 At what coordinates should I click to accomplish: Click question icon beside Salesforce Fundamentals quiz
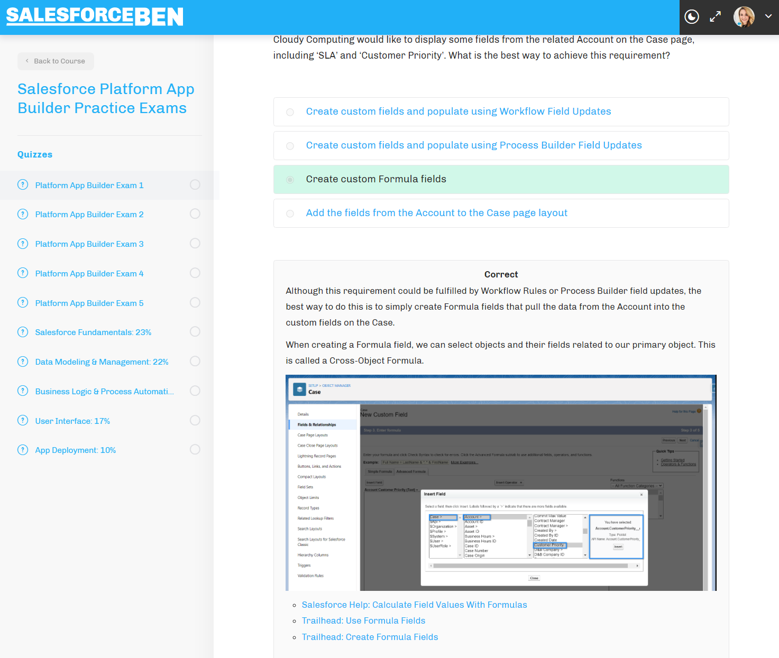pos(23,332)
